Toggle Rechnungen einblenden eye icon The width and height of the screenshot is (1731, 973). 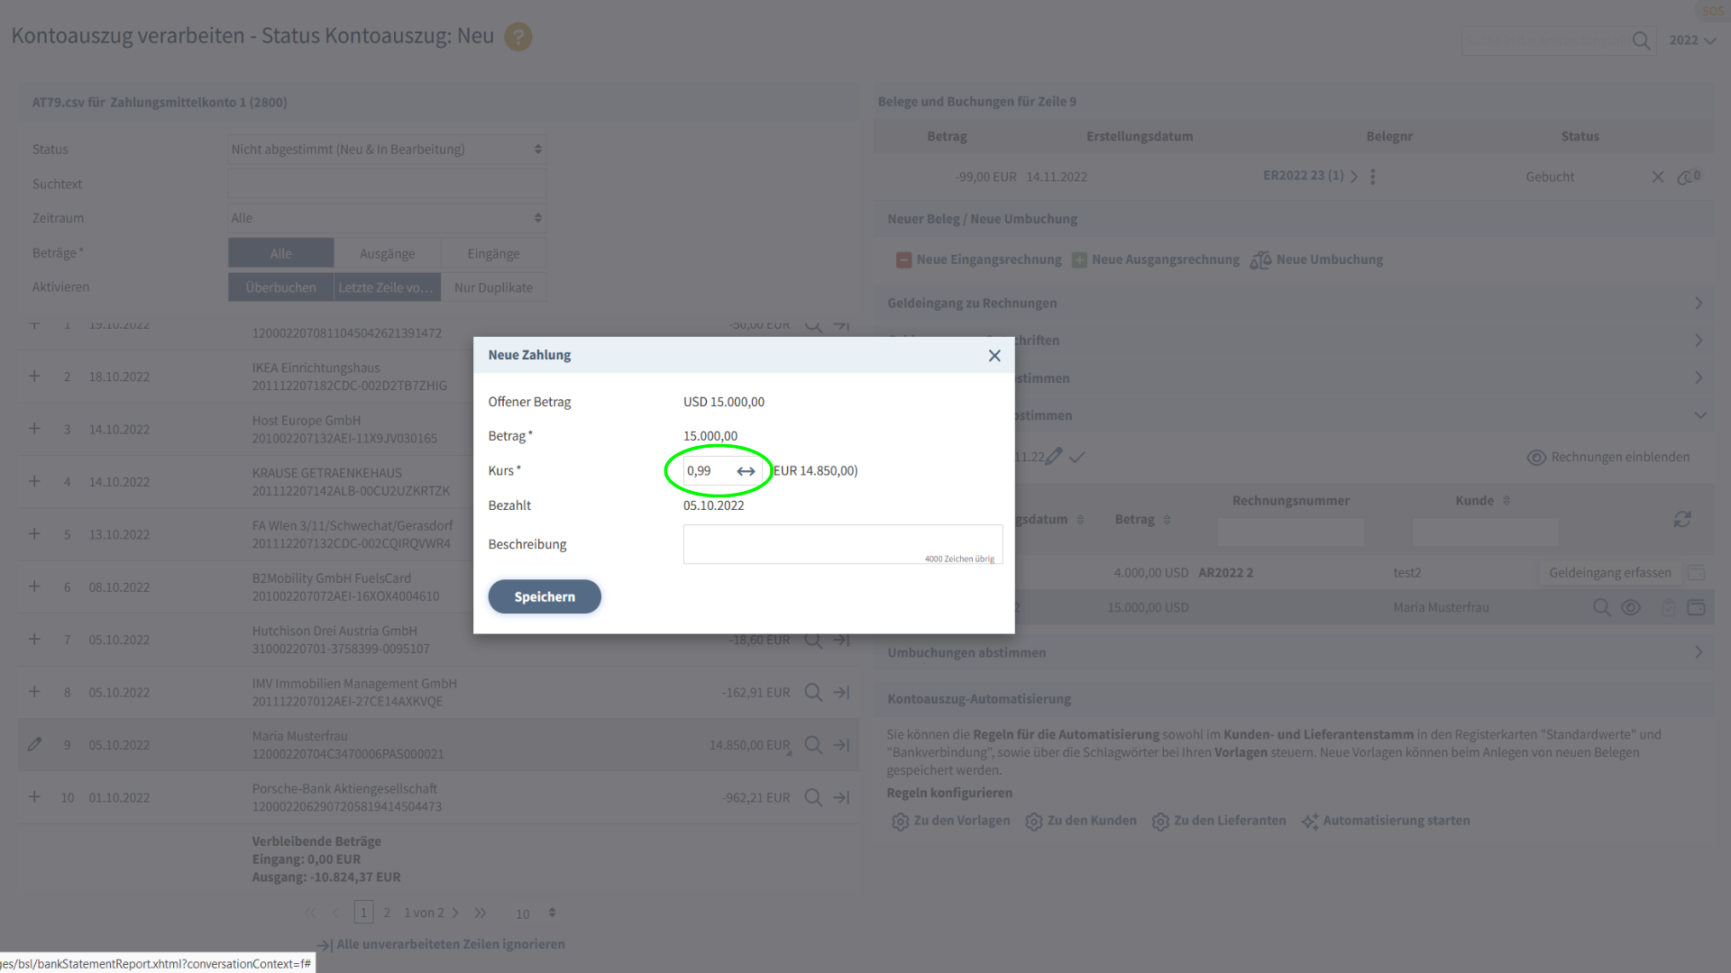1536,458
